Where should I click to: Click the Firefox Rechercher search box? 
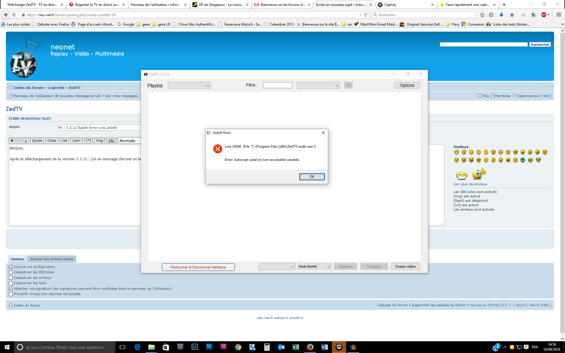click(x=424, y=15)
